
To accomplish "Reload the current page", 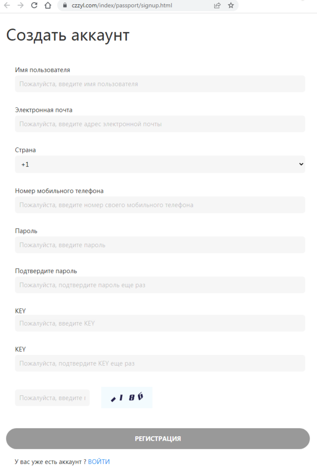I will [35, 6].
